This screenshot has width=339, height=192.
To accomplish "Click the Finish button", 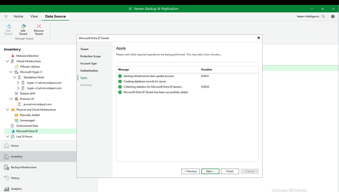I will 230,171.
